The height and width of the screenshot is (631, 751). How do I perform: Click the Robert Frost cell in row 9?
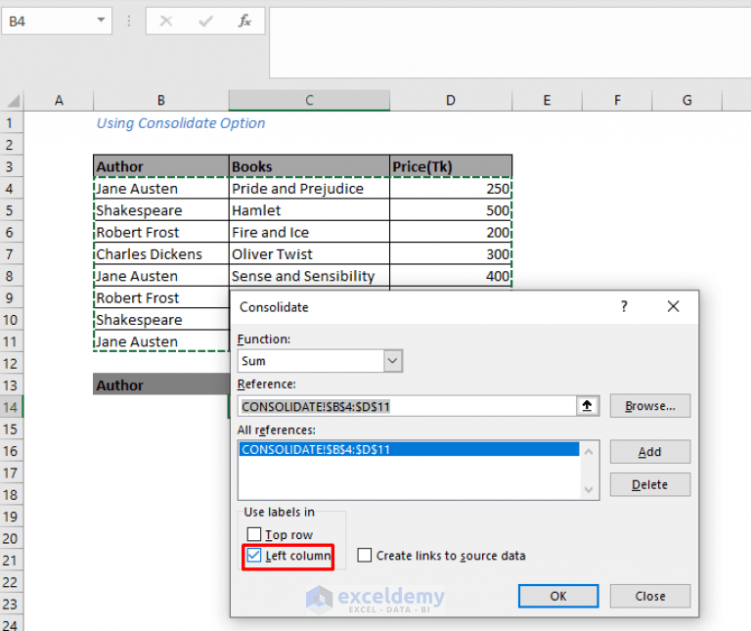(x=161, y=298)
